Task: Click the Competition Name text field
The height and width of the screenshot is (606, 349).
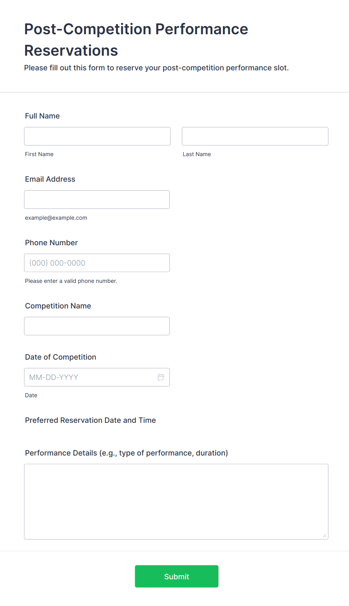Action: click(x=97, y=326)
